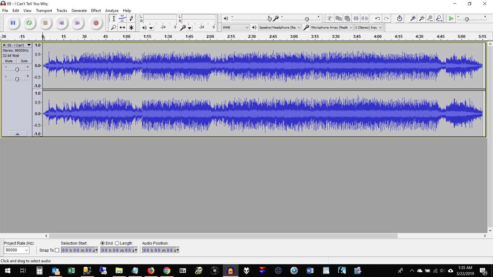Open the Microphone Array input device dropdown

click(x=332, y=27)
